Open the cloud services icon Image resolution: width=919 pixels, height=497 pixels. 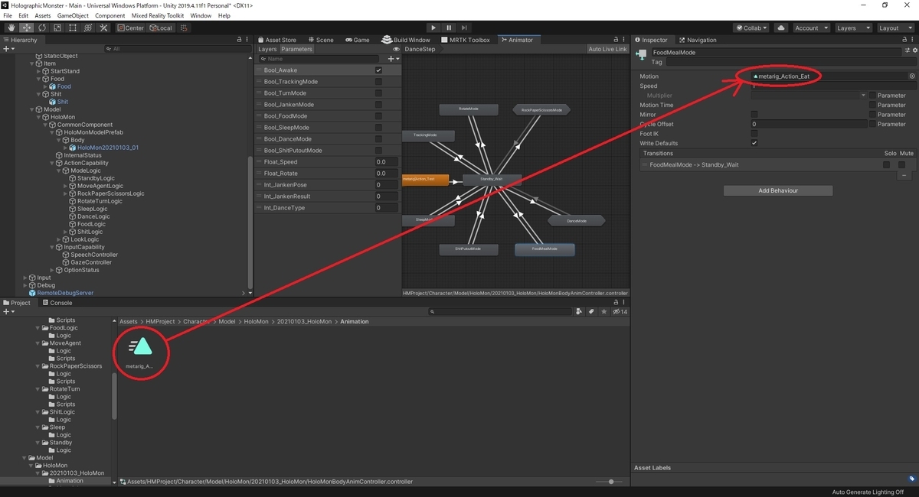coord(780,28)
